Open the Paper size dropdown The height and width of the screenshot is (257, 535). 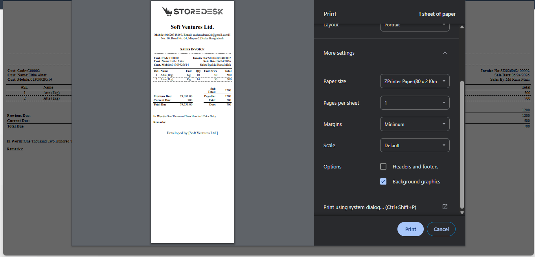tap(415, 81)
